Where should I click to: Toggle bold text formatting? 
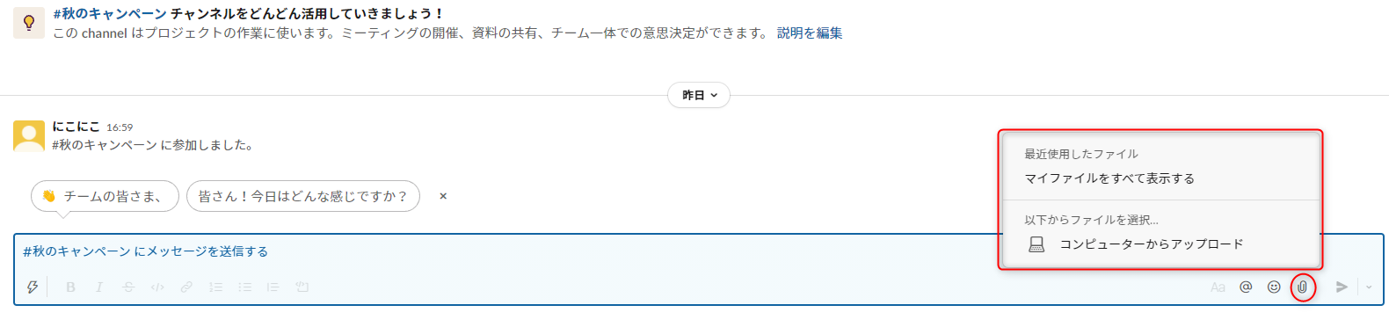tap(70, 287)
